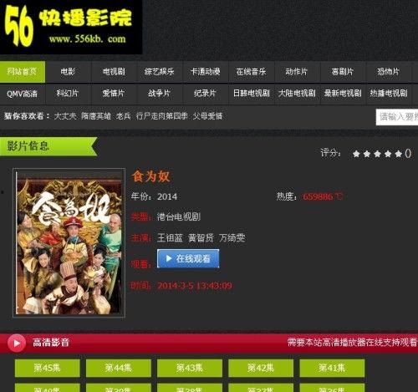The width and height of the screenshot is (418, 392).
Task: Click the red 高清影音 play icon
Action: (x=17, y=343)
